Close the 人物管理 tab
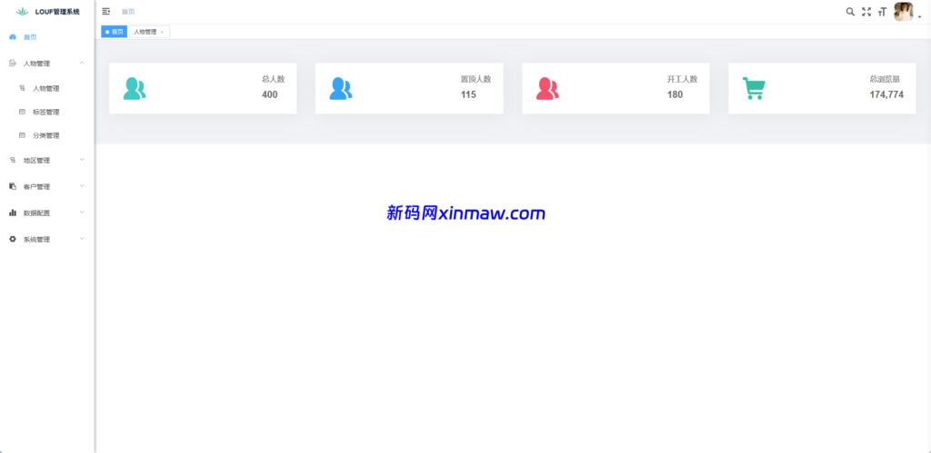 162,32
